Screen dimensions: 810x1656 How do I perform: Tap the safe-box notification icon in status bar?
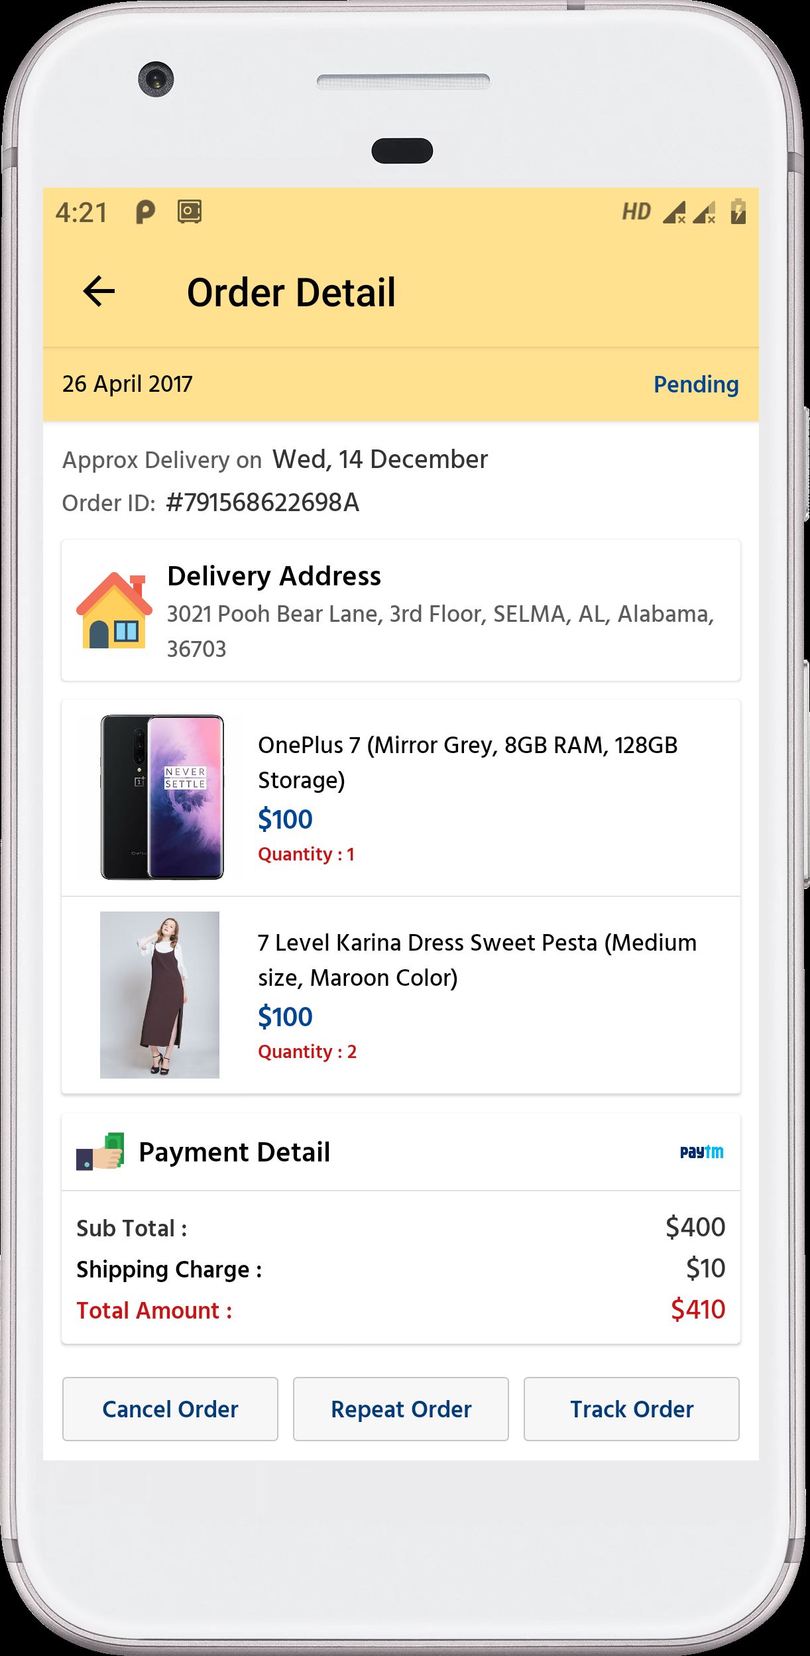point(190,212)
